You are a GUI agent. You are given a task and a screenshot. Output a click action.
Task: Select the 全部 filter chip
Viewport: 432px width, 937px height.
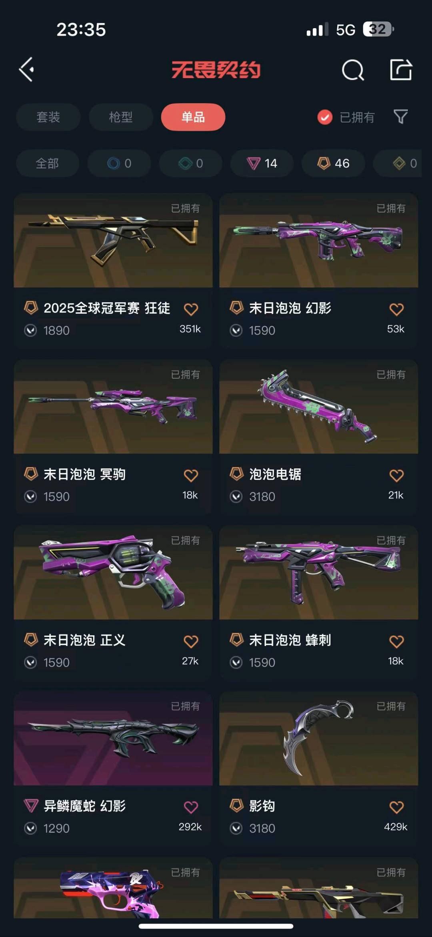pyautogui.click(x=48, y=163)
